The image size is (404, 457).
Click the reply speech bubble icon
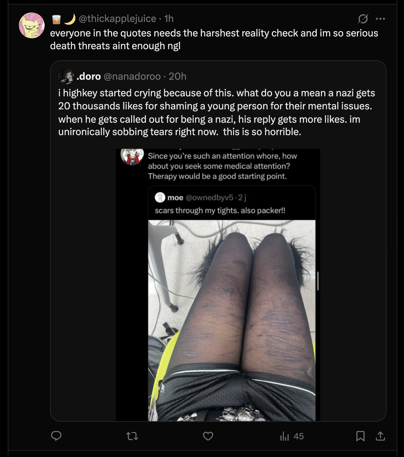point(56,436)
